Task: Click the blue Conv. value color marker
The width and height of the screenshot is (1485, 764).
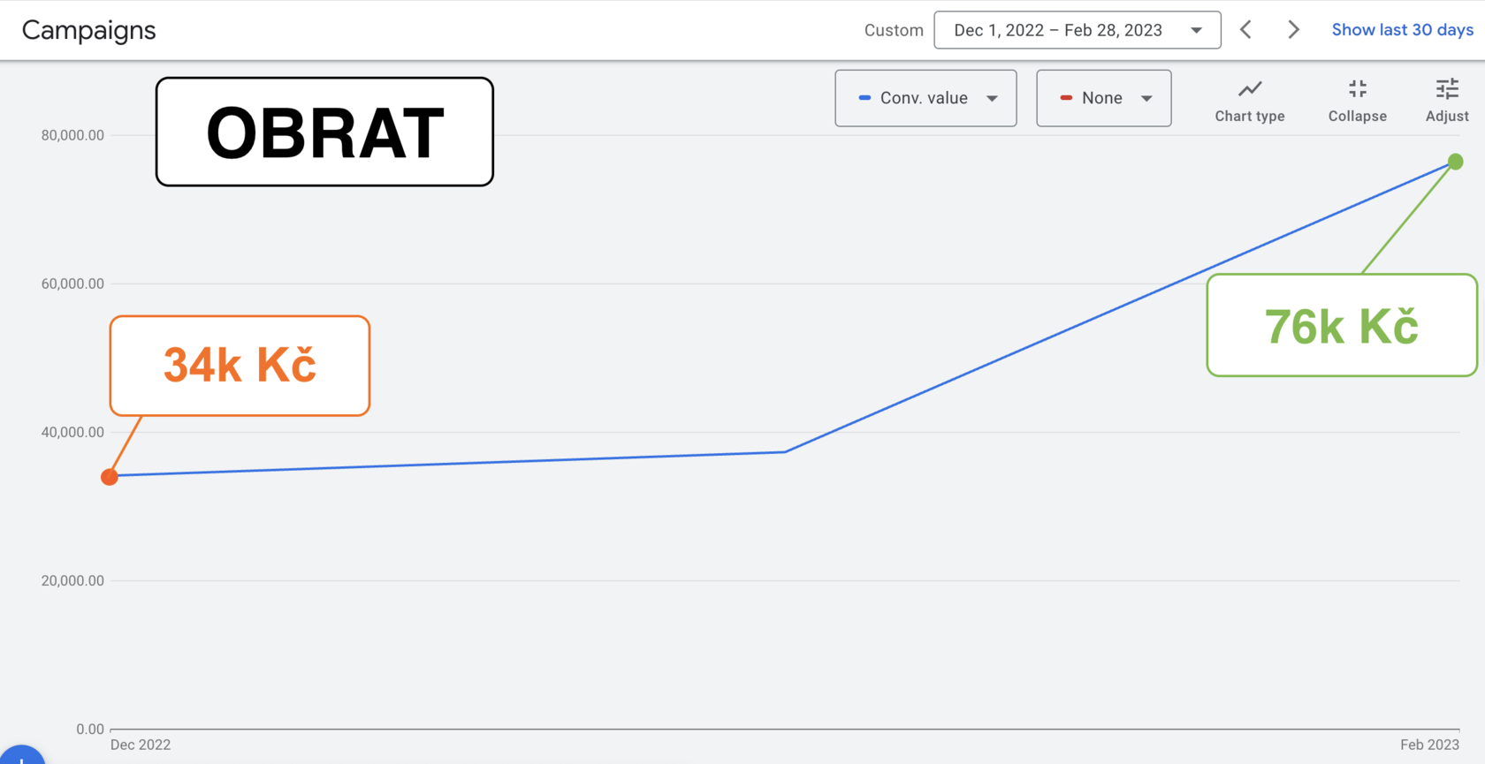Action: click(864, 98)
